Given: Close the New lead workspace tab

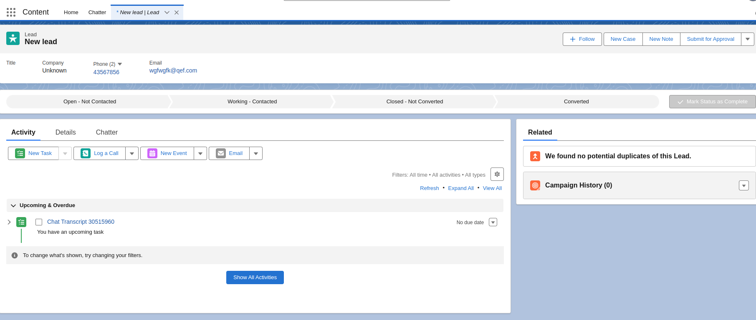Looking at the screenshot, I should coord(177,12).
